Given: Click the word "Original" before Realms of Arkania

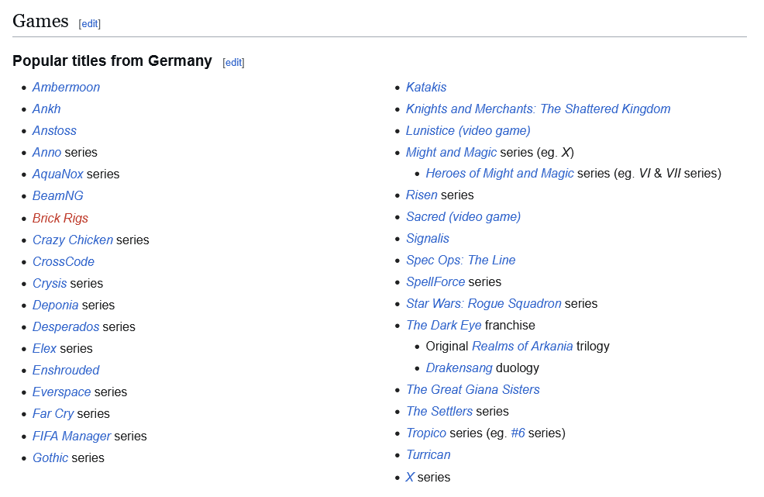Looking at the screenshot, I should (447, 347).
